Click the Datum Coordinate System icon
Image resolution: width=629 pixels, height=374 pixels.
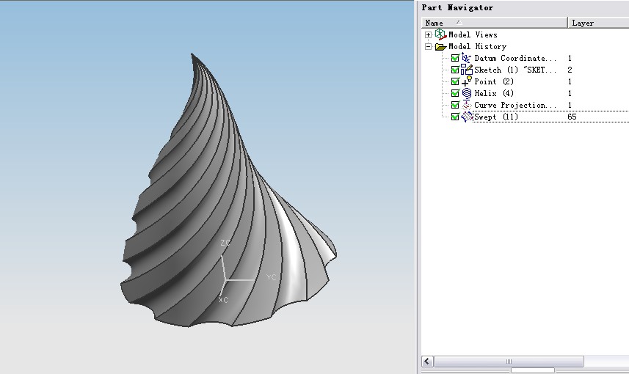[466, 58]
